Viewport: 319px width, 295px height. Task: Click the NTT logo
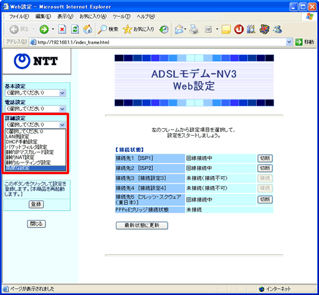[36, 61]
